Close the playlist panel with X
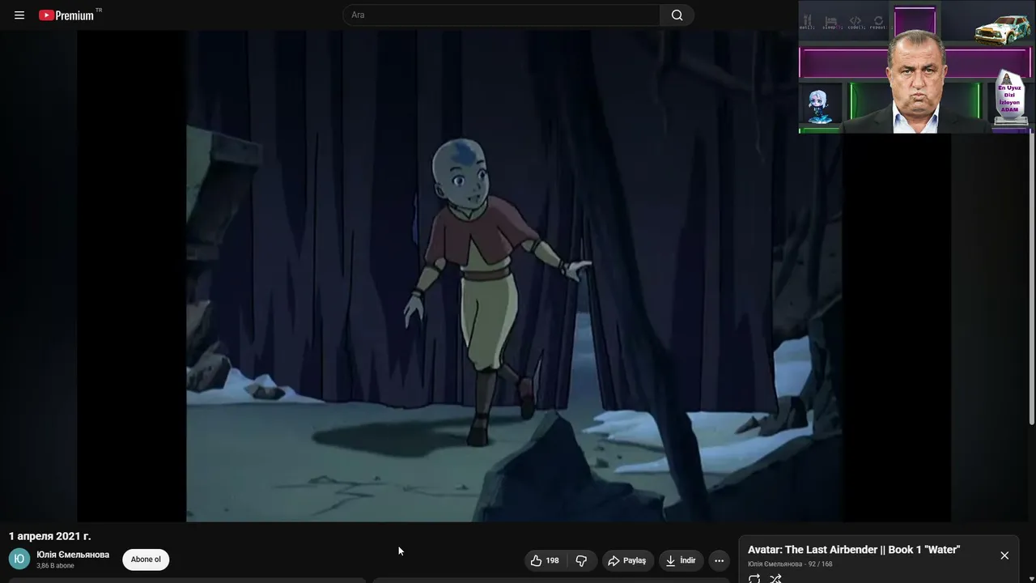Image resolution: width=1036 pixels, height=583 pixels. tap(1004, 555)
